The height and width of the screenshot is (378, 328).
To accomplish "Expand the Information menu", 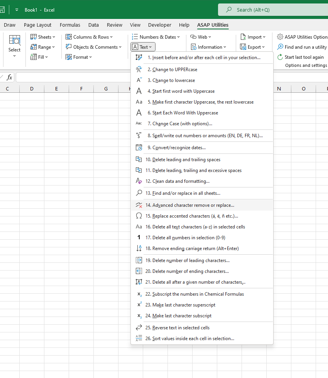I will [208, 47].
